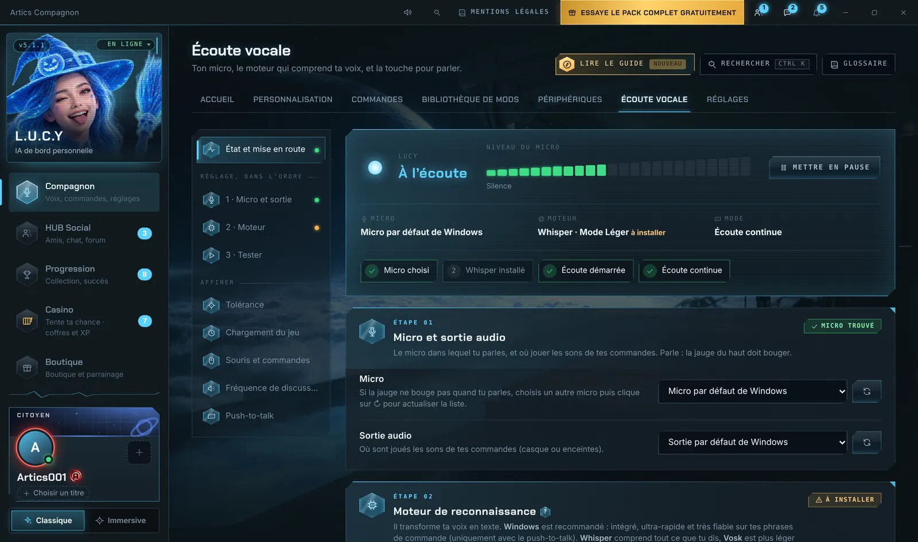
Task: Open the notifications bell with badge 5
Action: [817, 12]
